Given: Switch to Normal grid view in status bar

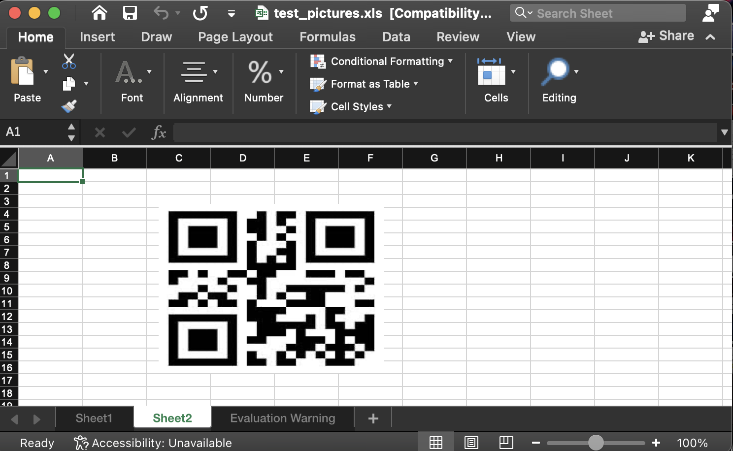Looking at the screenshot, I should pos(436,443).
